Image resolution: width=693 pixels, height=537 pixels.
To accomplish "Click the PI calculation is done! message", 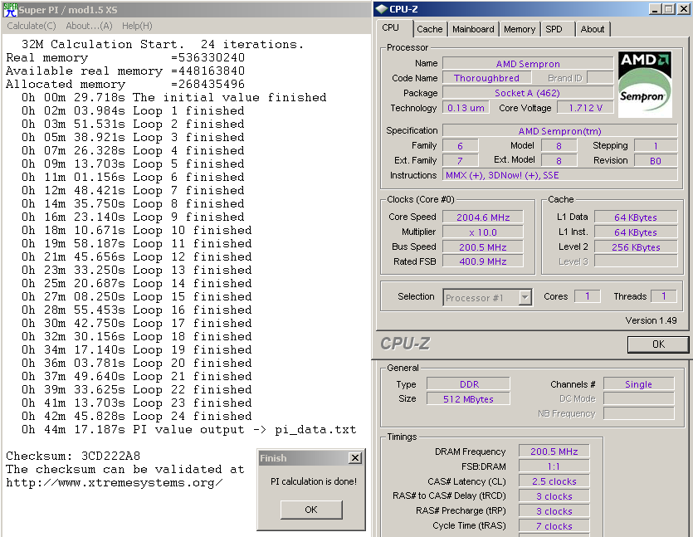I will pyautogui.click(x=314, y=481).
